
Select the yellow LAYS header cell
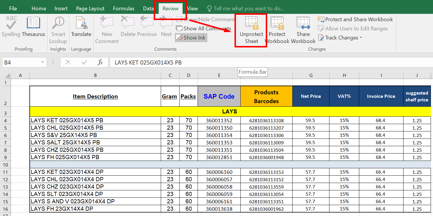tap(229, 111)
